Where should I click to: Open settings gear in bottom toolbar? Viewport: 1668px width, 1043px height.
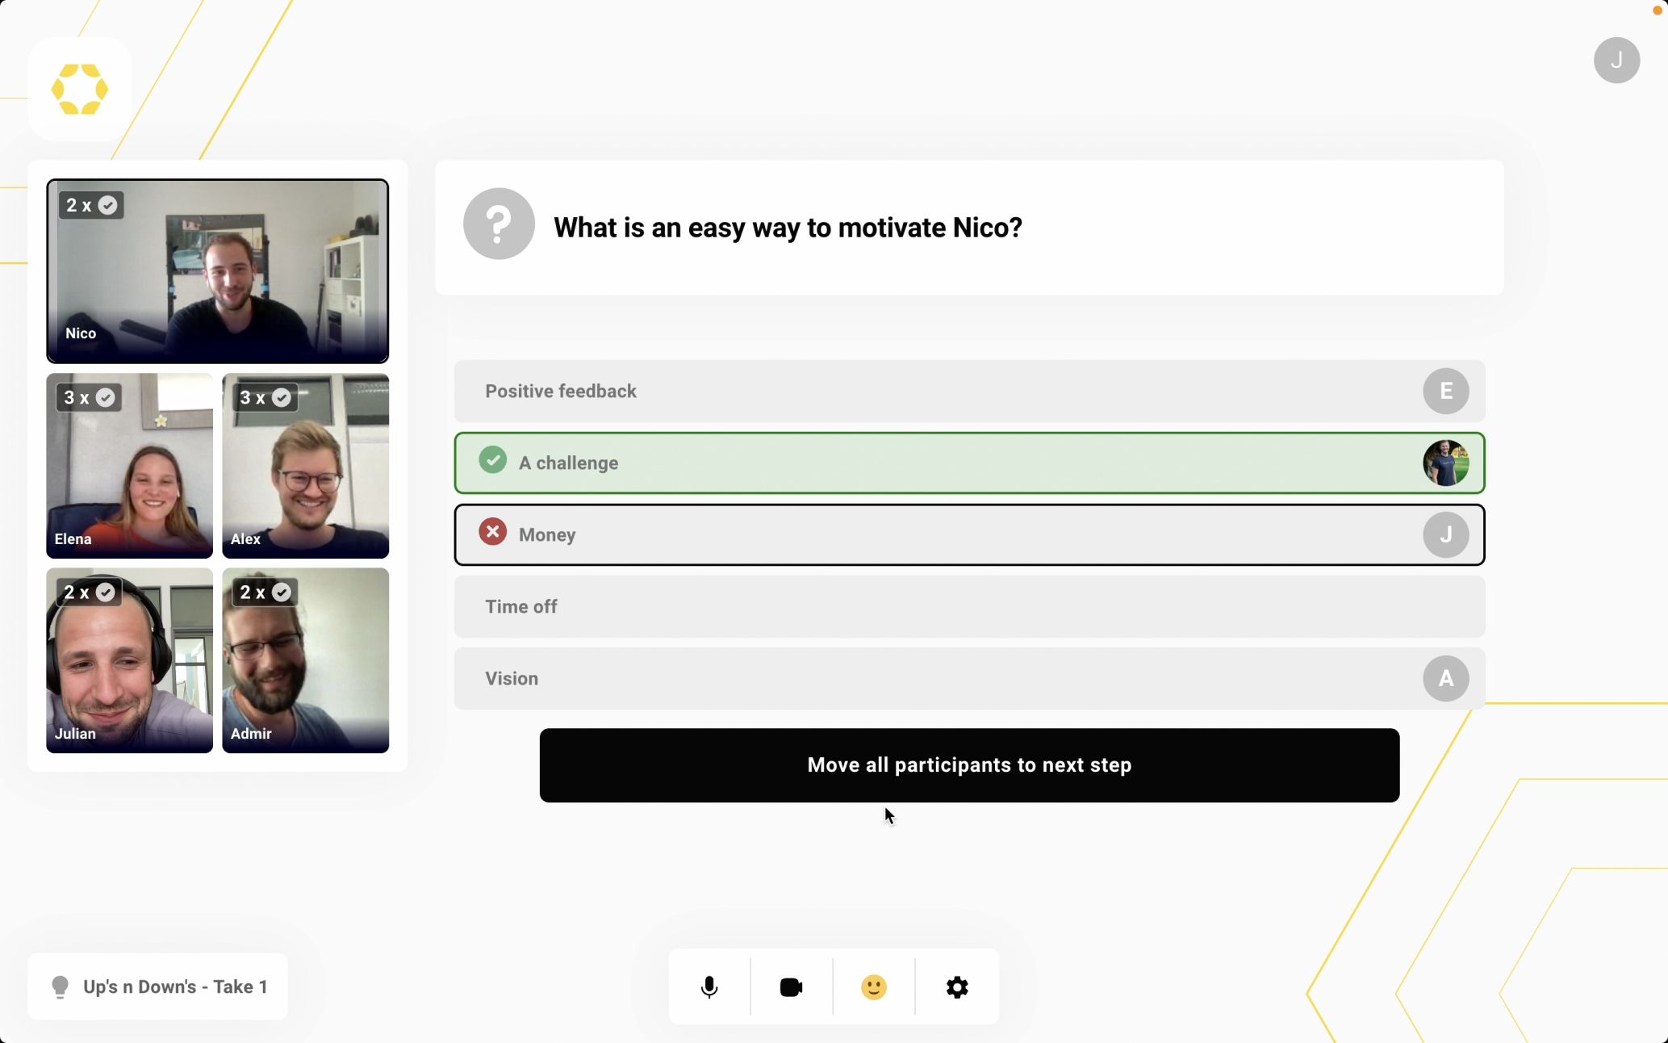[x=957, y=986]
